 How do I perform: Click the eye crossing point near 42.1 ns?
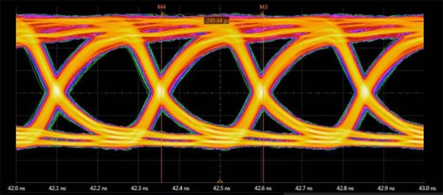click(57, 91)
